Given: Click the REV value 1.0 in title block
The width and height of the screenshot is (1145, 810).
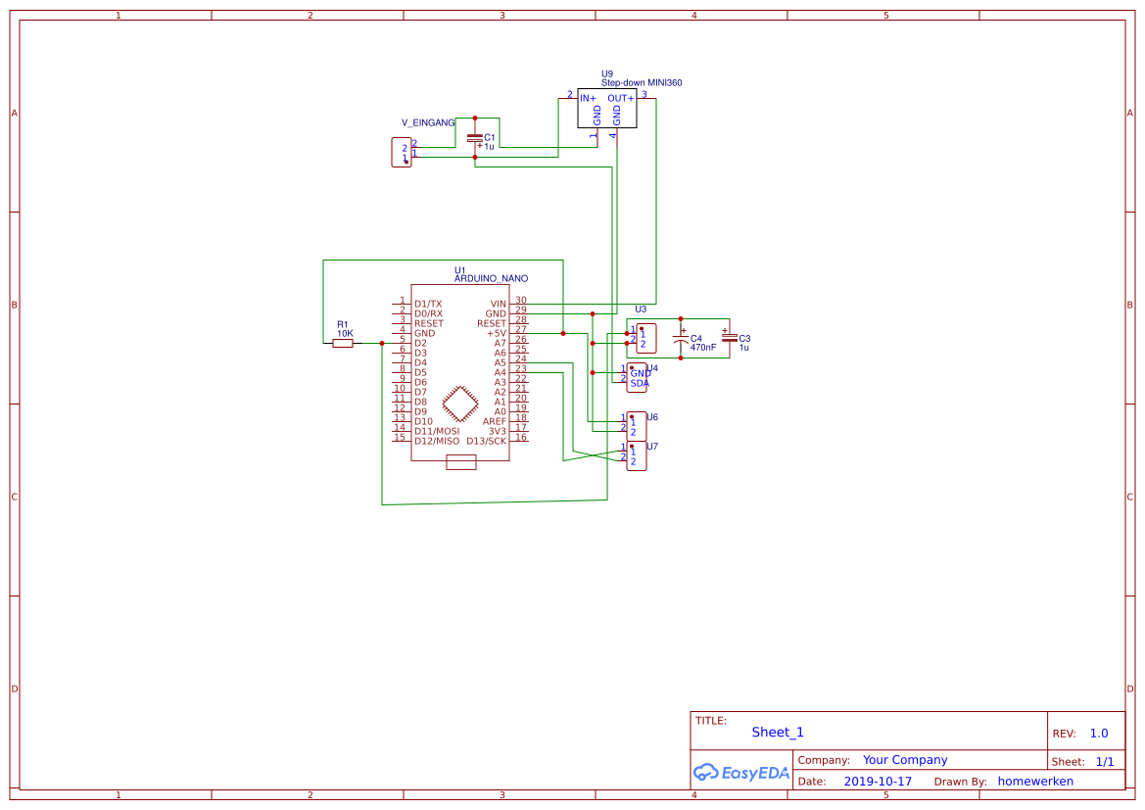Looking at the screenshot, I should click(1097, 732).
